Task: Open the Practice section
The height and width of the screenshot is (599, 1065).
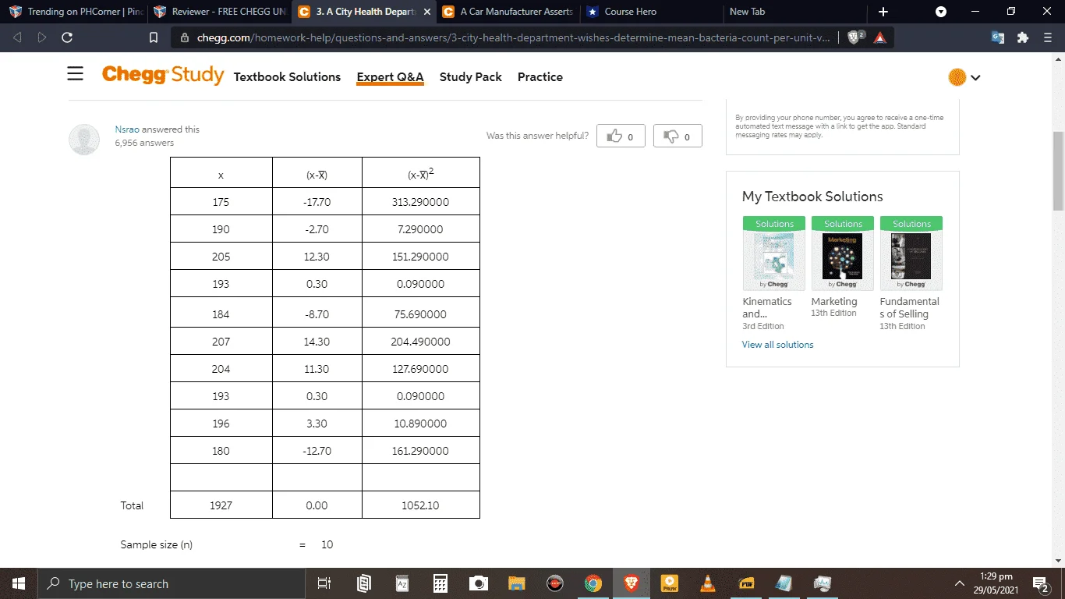Action: pos(540,76)
